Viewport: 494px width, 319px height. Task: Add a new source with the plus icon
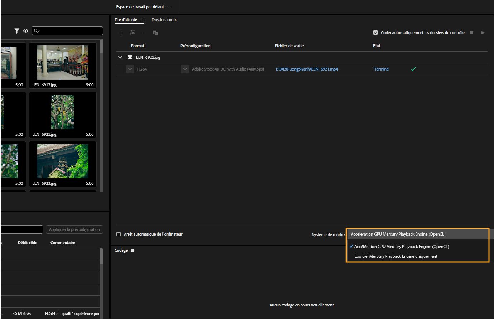point(121,33)
